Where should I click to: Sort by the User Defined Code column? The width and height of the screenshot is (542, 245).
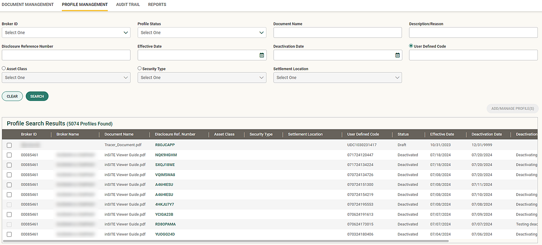[x=363, y=134]
